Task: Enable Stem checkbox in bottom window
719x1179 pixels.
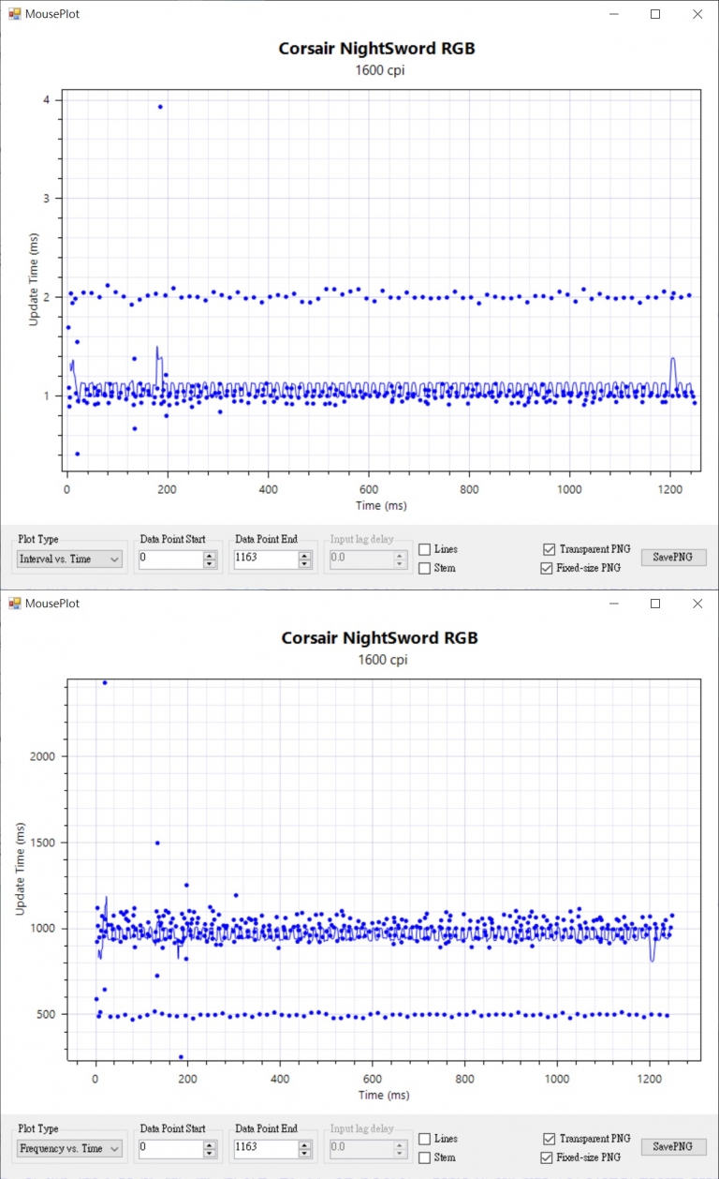Action: 424,1157
